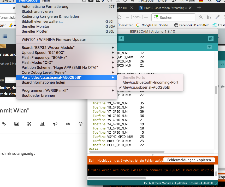The width and height of the screenshot is (225, 187).
Task: Insert link icon in forum editor
Action: point(4,124)
